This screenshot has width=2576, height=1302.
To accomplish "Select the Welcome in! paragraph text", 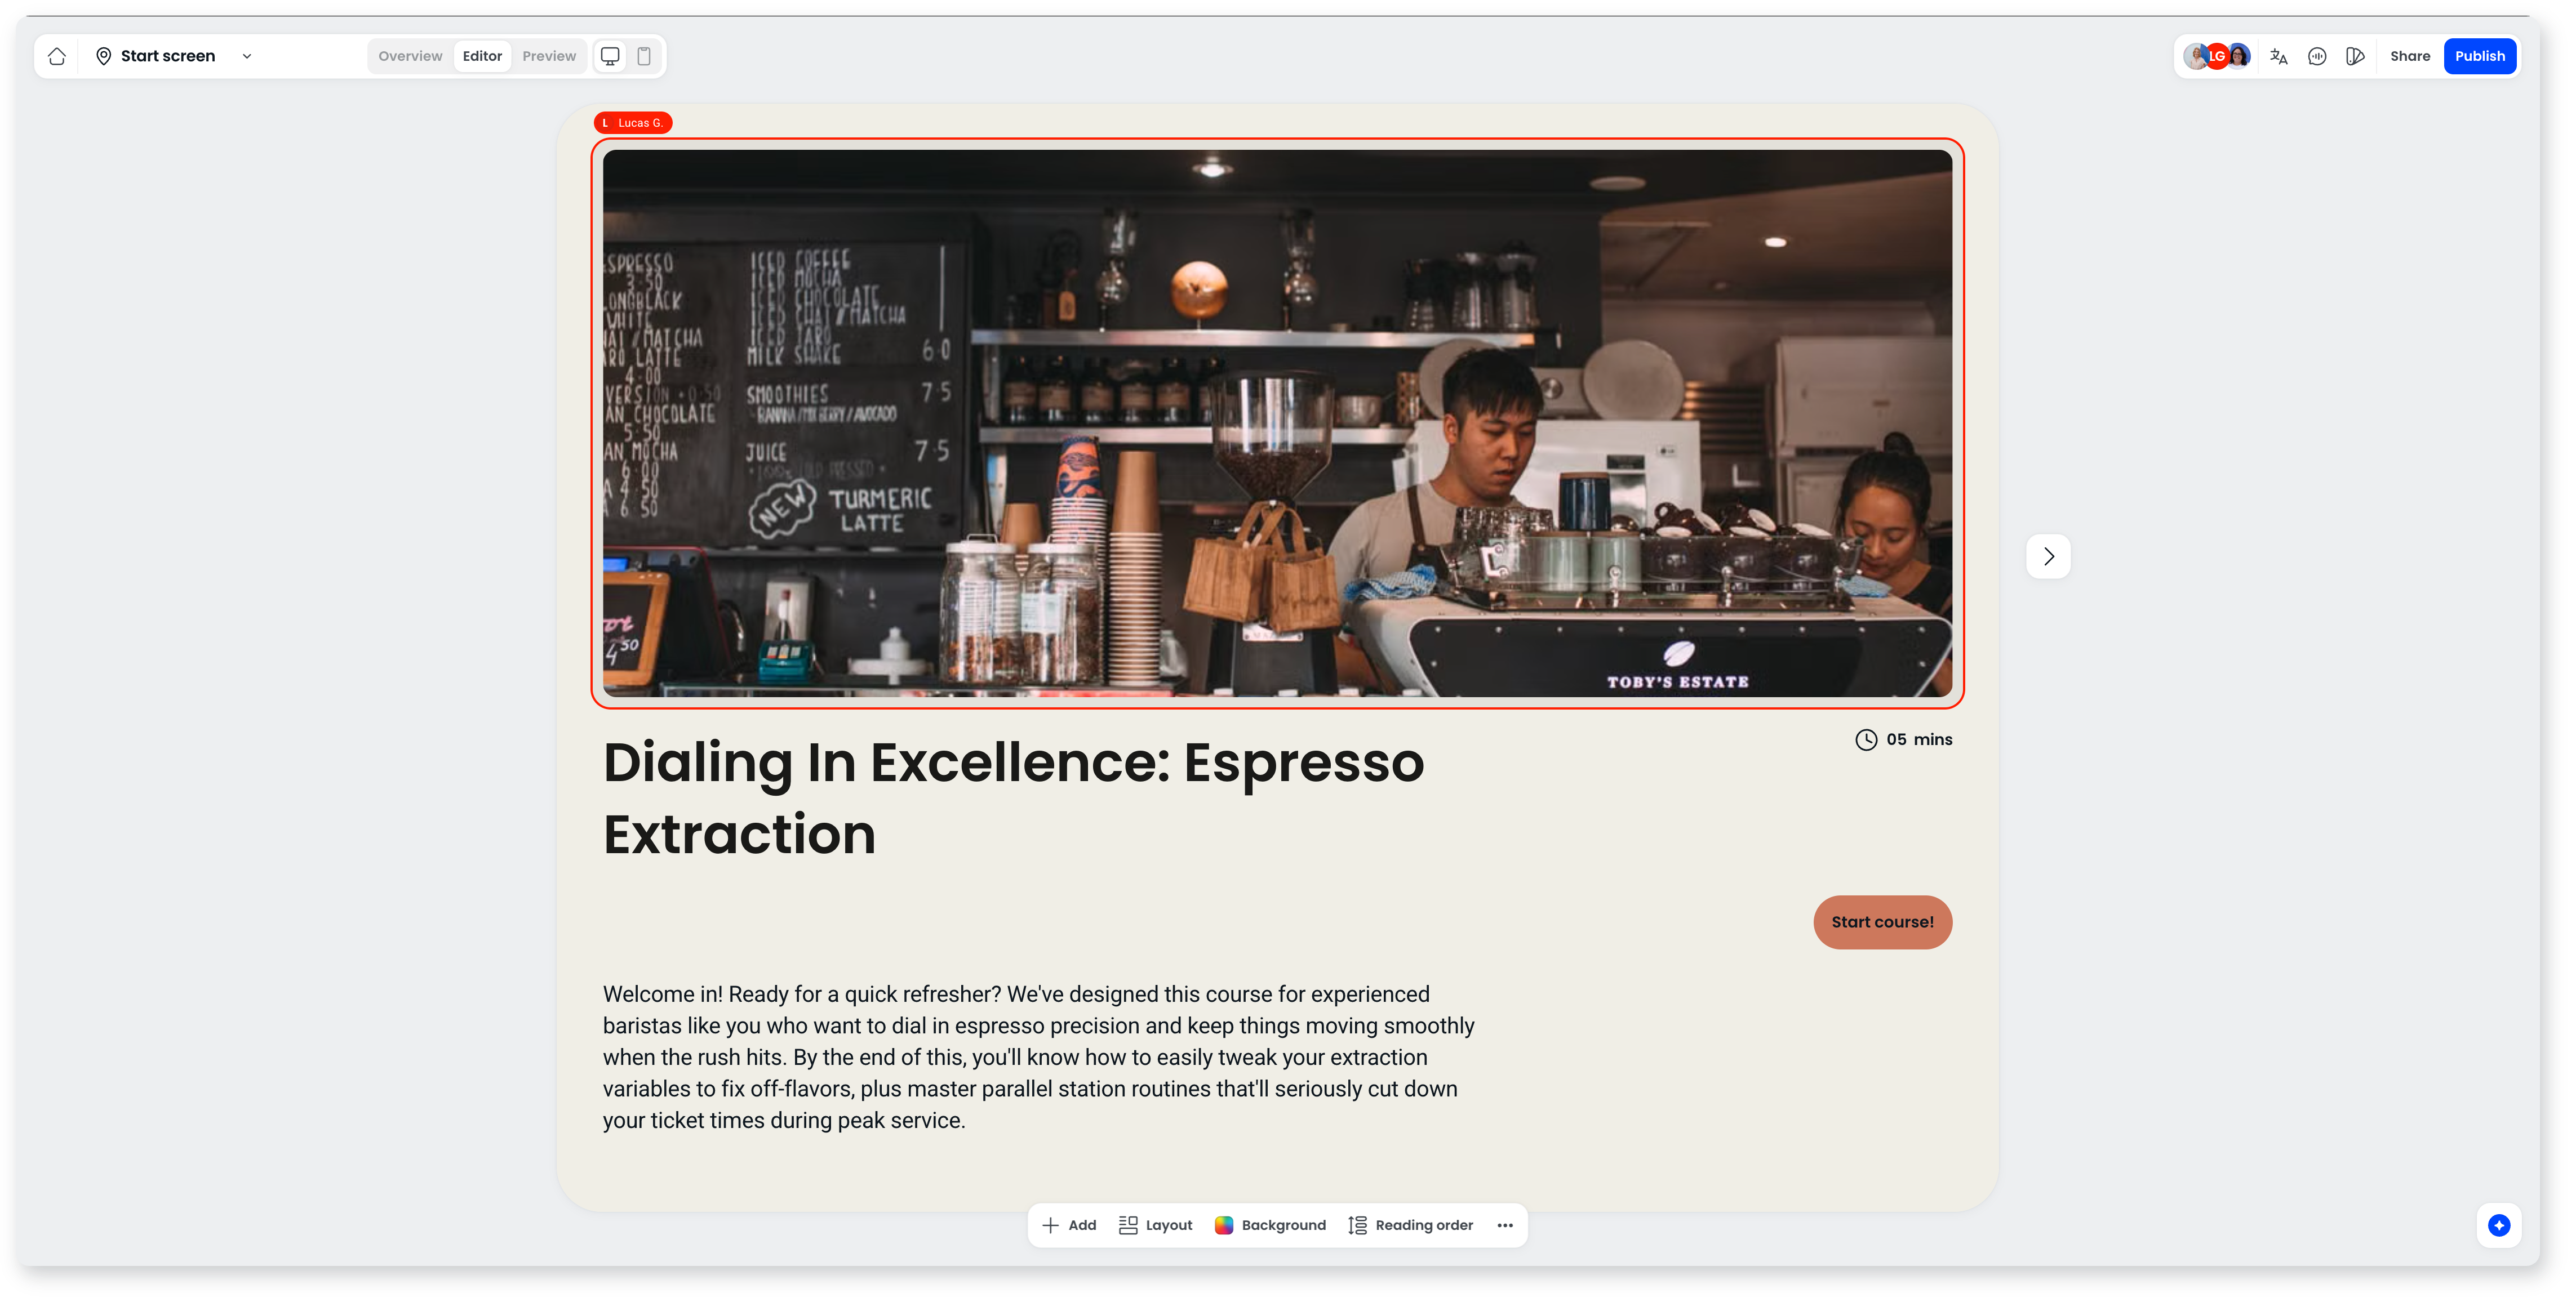I will (x=1038, y=1057).
